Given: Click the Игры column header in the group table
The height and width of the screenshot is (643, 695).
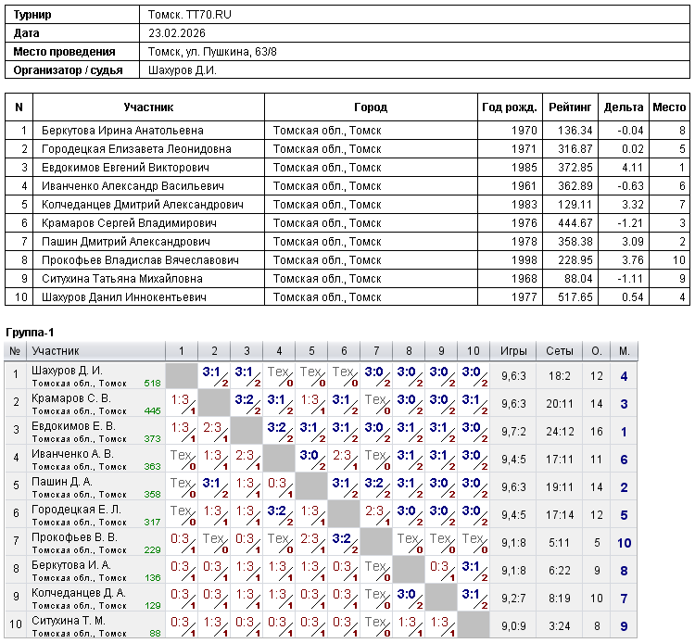Looking at the screenshot, I should point(514,351).
